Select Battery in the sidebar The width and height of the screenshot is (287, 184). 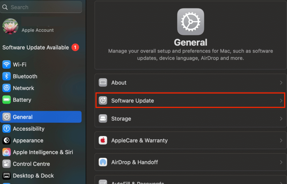pos(41,100)
